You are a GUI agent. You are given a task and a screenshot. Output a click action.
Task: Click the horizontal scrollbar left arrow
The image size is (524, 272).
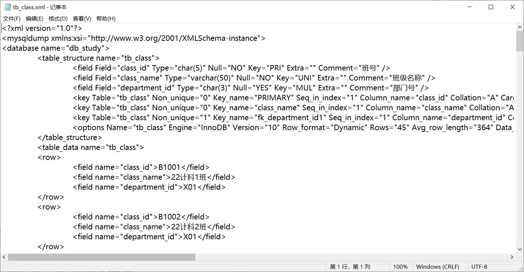coord(4,257)
